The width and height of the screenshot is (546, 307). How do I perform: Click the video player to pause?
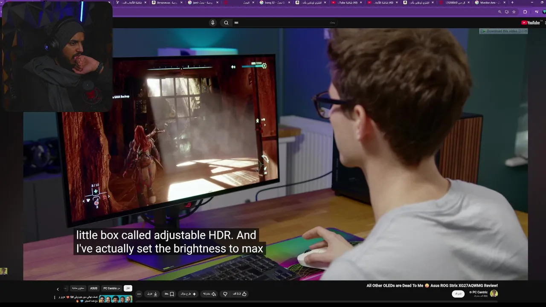click(276, 154)
